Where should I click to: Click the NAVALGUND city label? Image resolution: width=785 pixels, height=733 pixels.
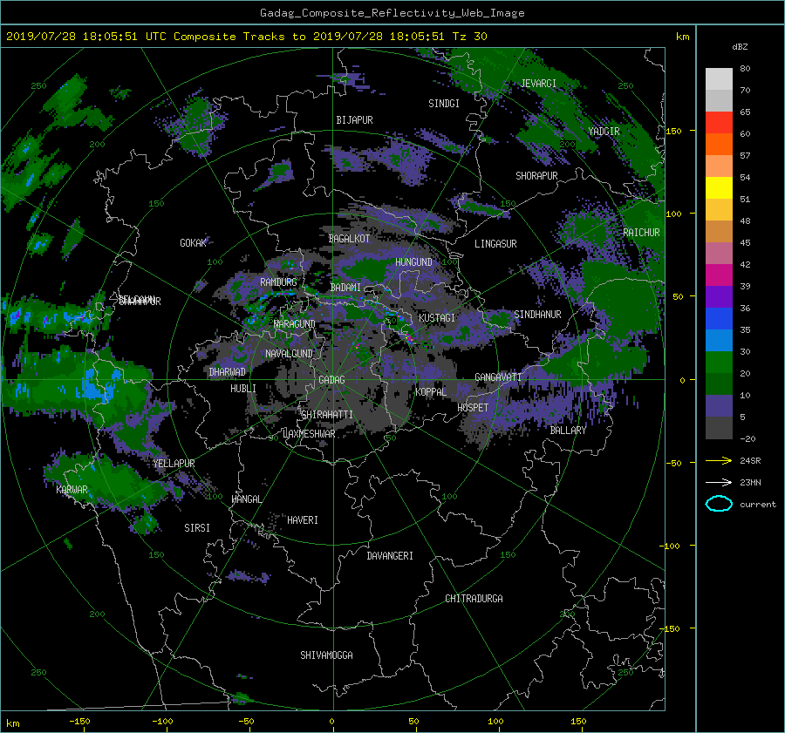click(x=289, y=354)
